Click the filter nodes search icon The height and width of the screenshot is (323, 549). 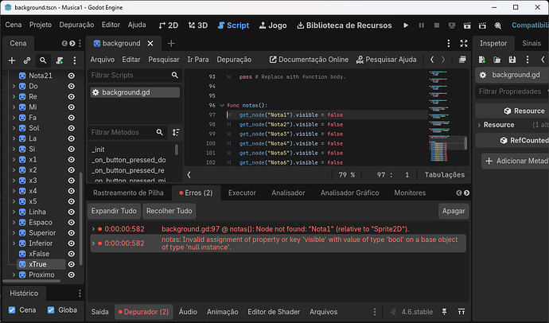pyautogui.click(x=43, y=60)
